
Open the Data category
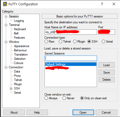(17, 71)
